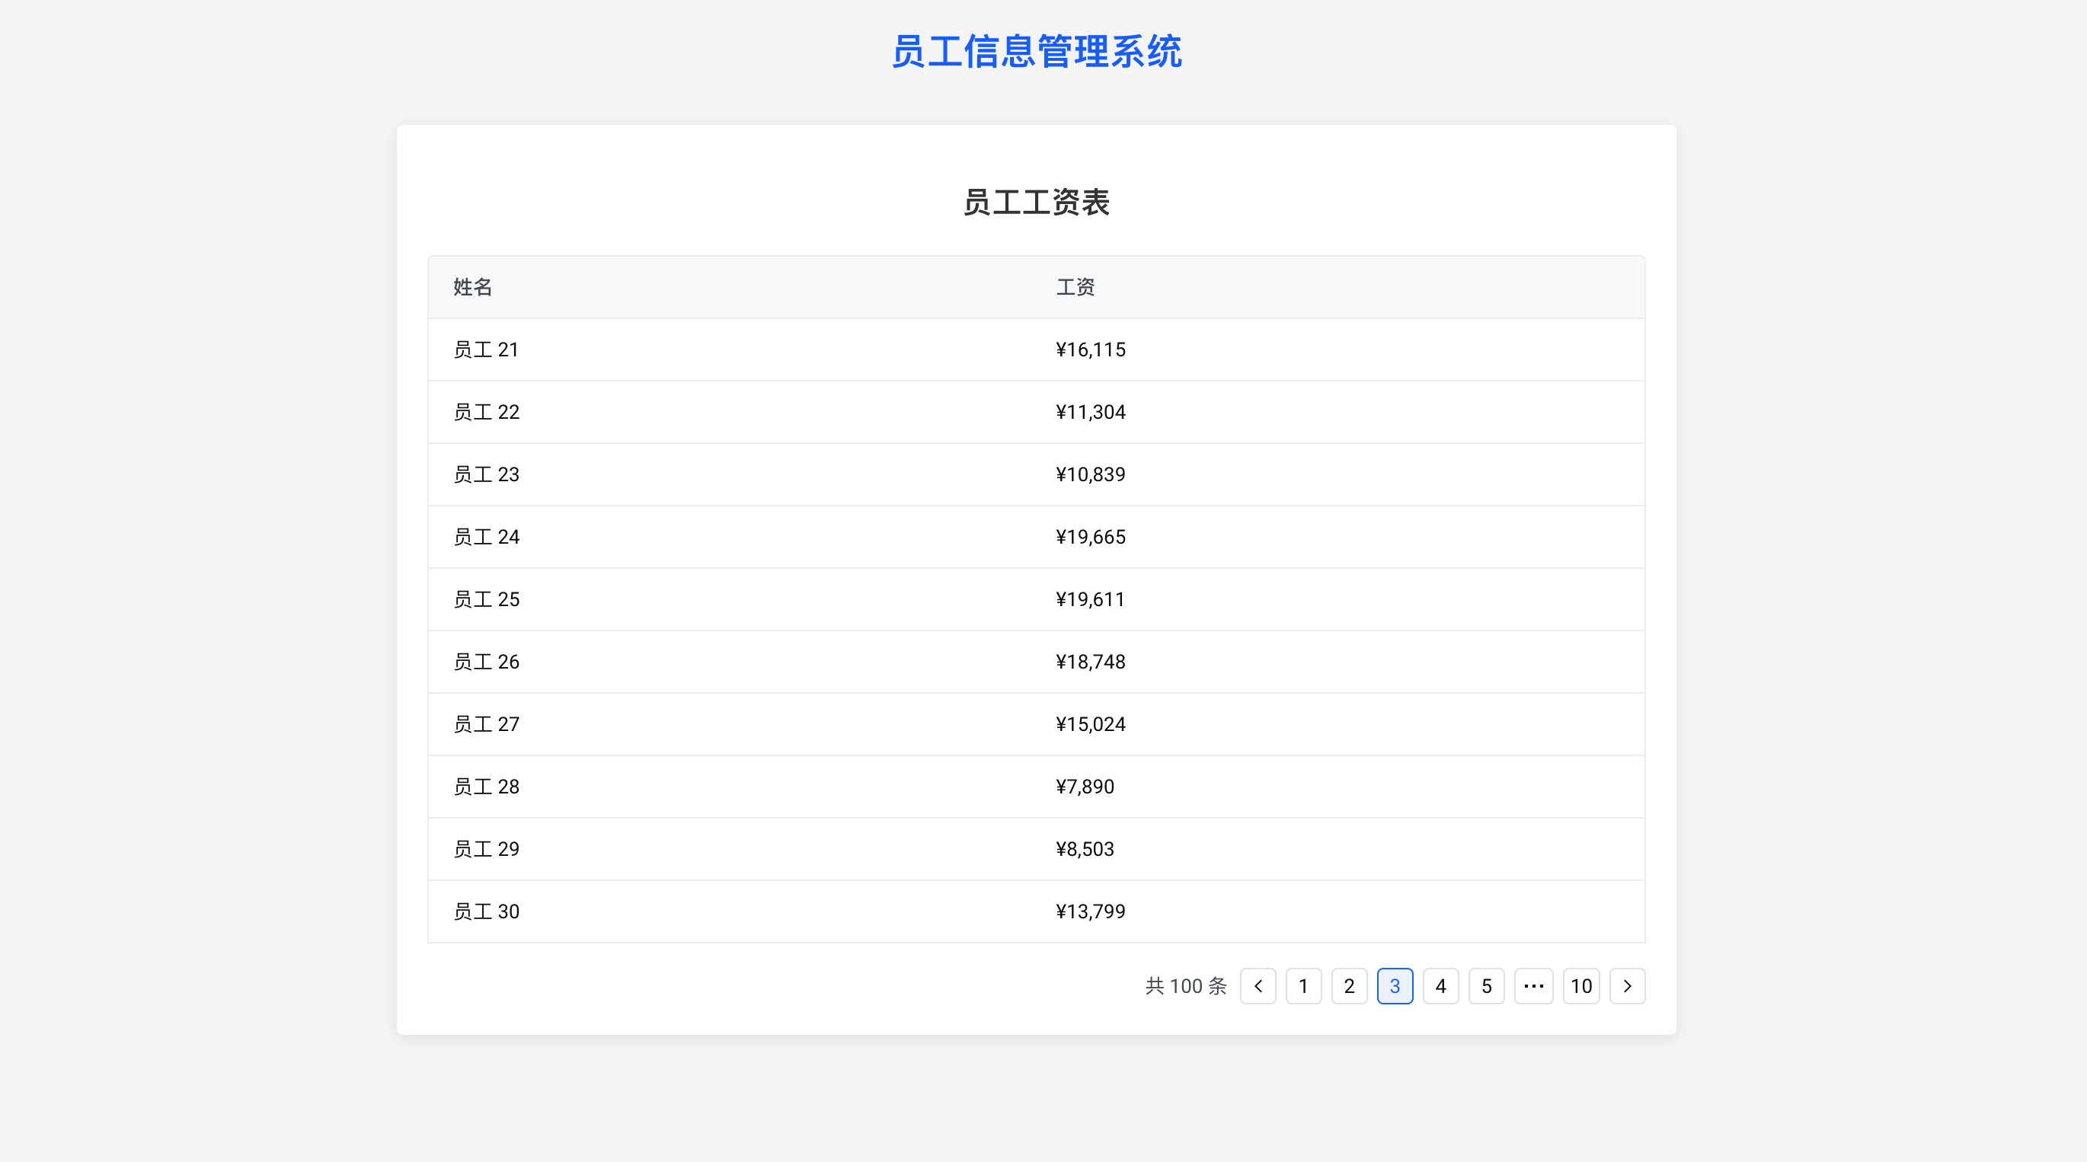Screen dimensions: 2087x1162
Task: Click the ¥7,890 salary cell
Action: point(1084,787)
